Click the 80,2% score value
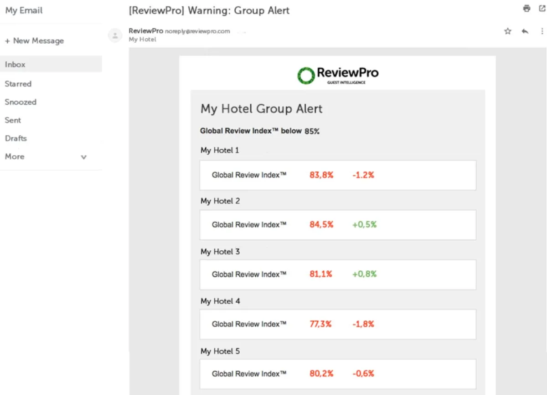This screenshot has height=395, width=547. pos(321,374)
